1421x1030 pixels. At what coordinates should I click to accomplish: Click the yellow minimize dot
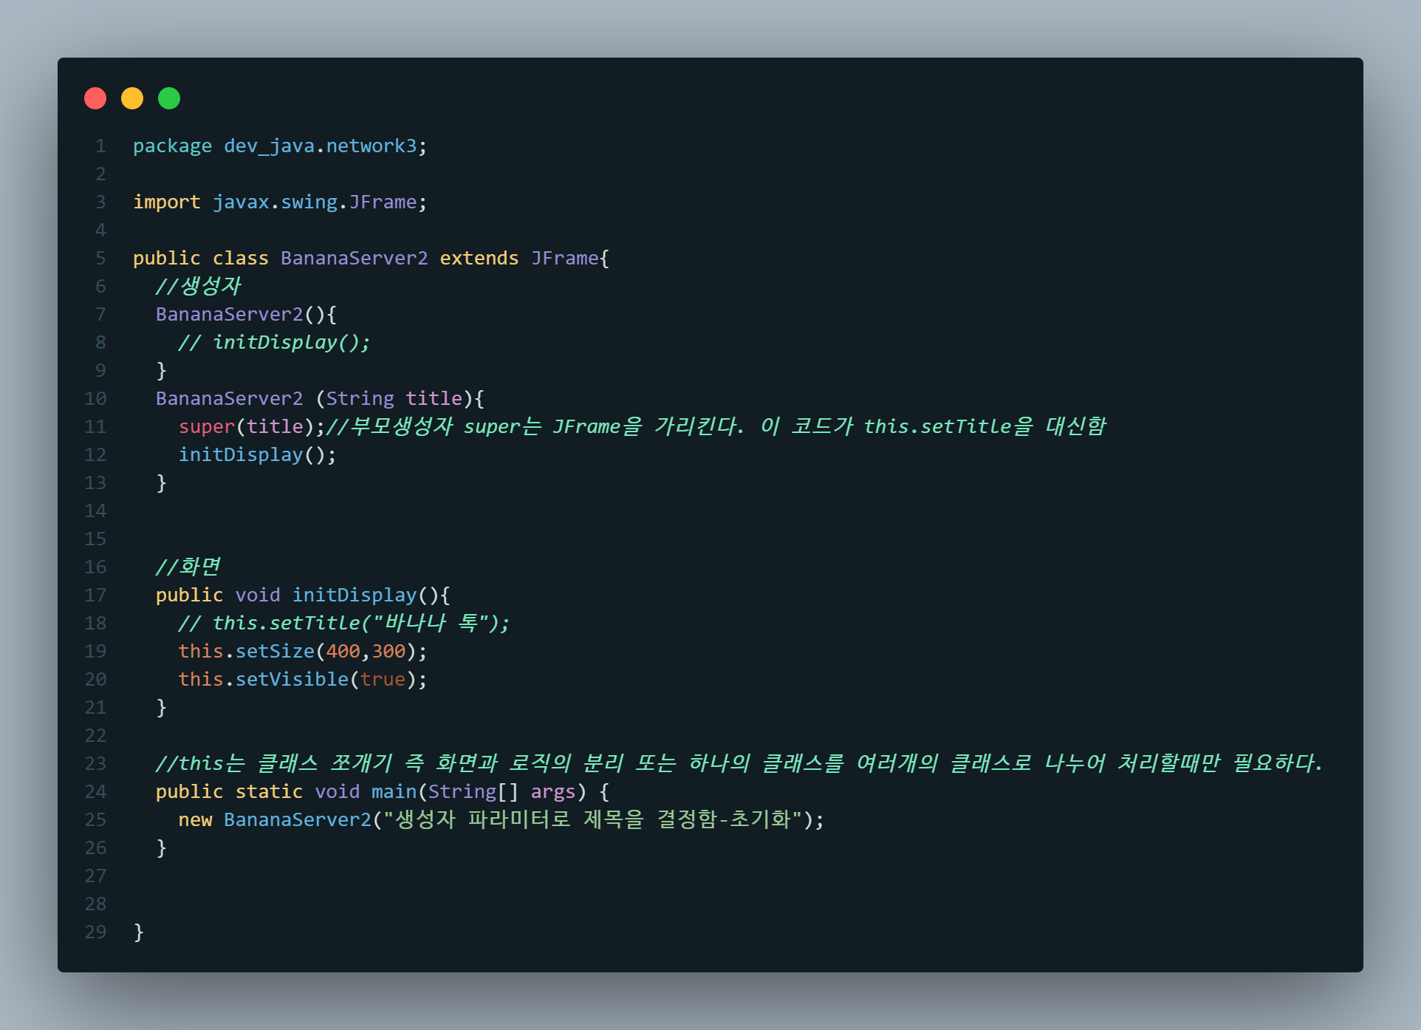coord(132,98)
